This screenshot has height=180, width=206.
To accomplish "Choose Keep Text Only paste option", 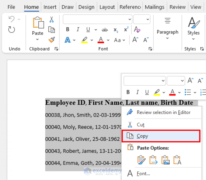I will click(x=177, y=160).
